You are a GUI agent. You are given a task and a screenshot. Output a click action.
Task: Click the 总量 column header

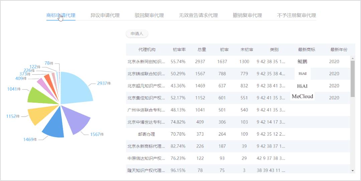202,50
